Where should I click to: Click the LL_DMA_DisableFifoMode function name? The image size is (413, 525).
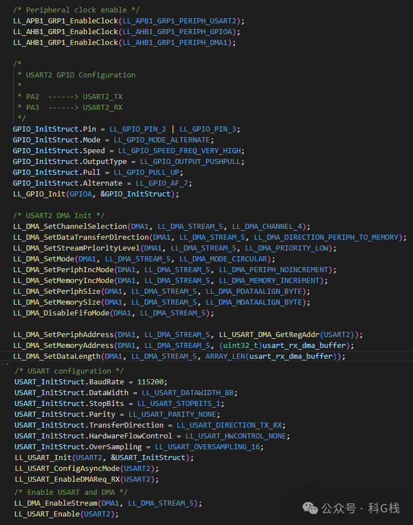click(61, 313)
